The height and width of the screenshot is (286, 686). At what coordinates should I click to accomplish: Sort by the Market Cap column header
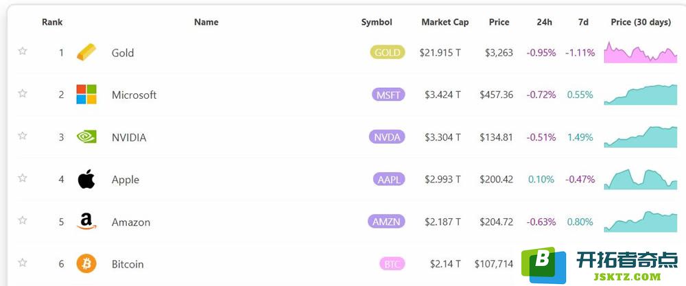[445, 23]
